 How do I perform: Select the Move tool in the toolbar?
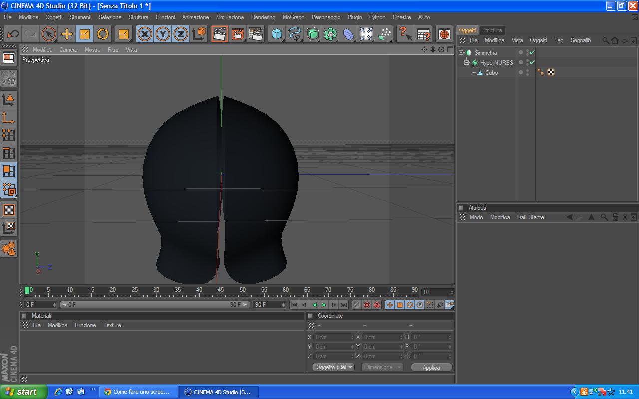point(67,34)
